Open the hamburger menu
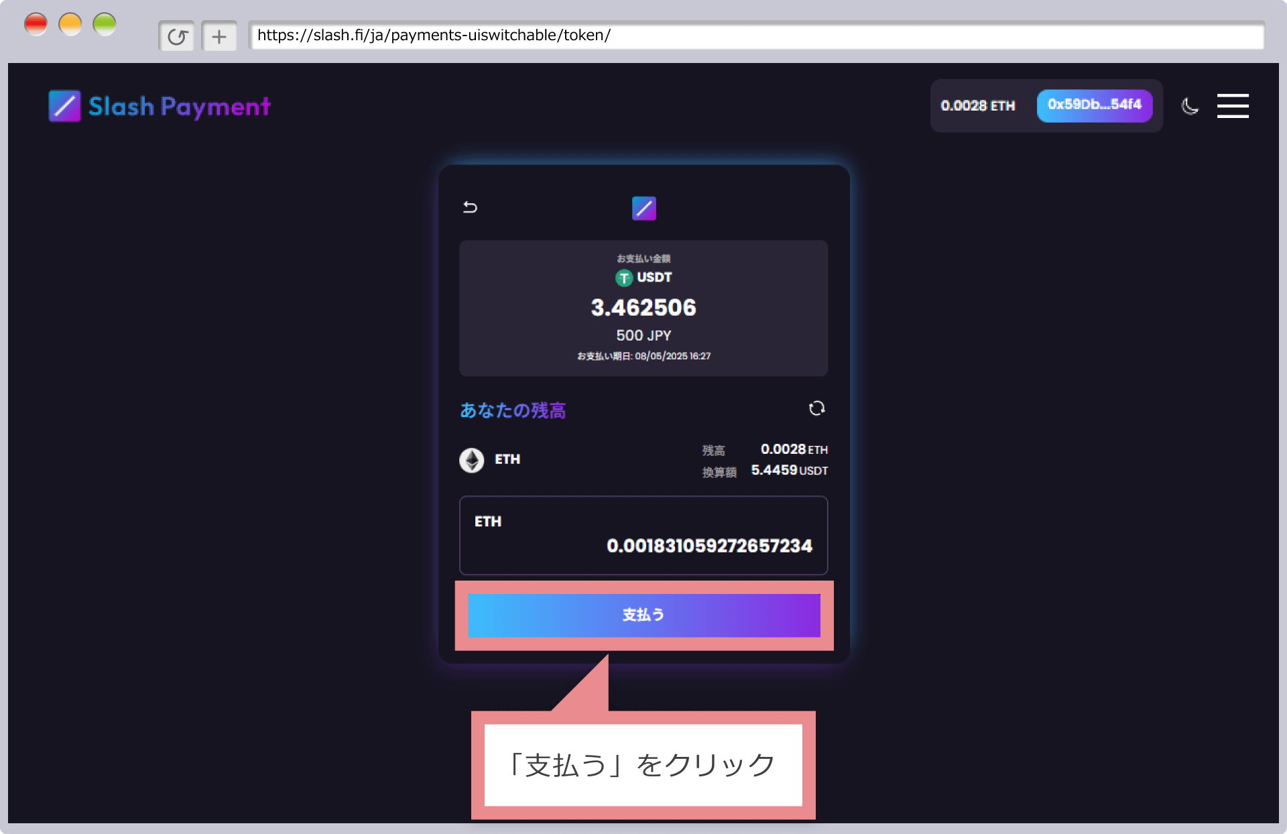The height and width of the screenshot is (834, 1287). 1233,106
